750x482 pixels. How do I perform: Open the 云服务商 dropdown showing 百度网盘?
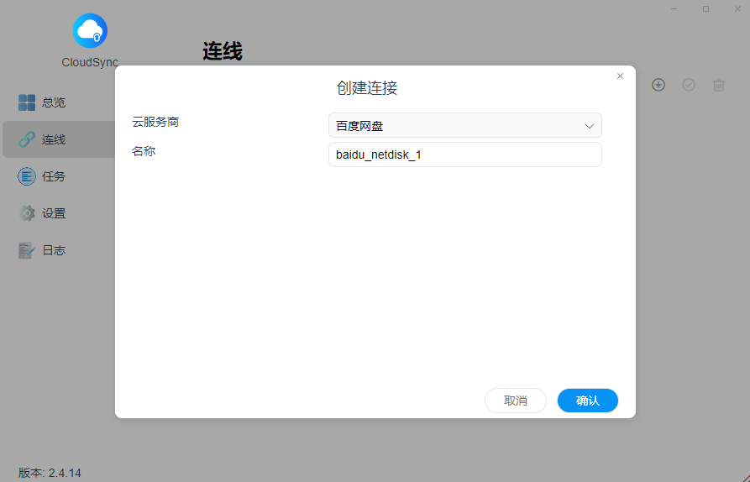point(464,126)
